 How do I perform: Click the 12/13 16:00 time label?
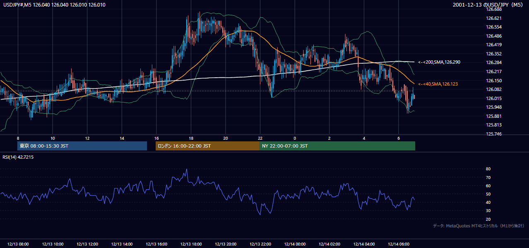[156, 244]
